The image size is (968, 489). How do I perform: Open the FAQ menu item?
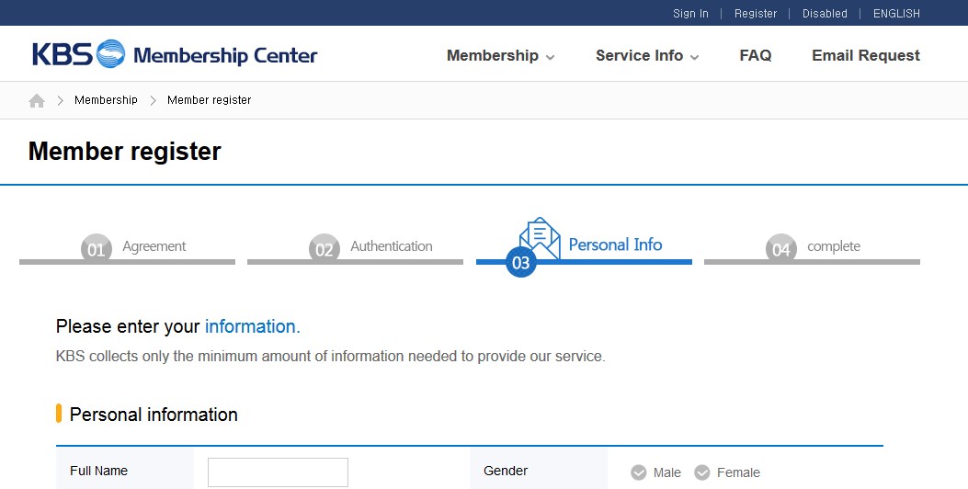click(x=756, y=56)
